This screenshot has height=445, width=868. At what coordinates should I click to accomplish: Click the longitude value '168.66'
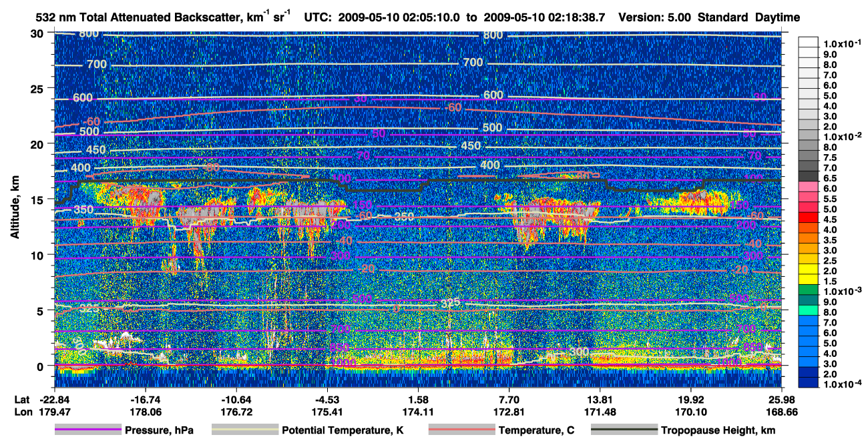[781, 412]
